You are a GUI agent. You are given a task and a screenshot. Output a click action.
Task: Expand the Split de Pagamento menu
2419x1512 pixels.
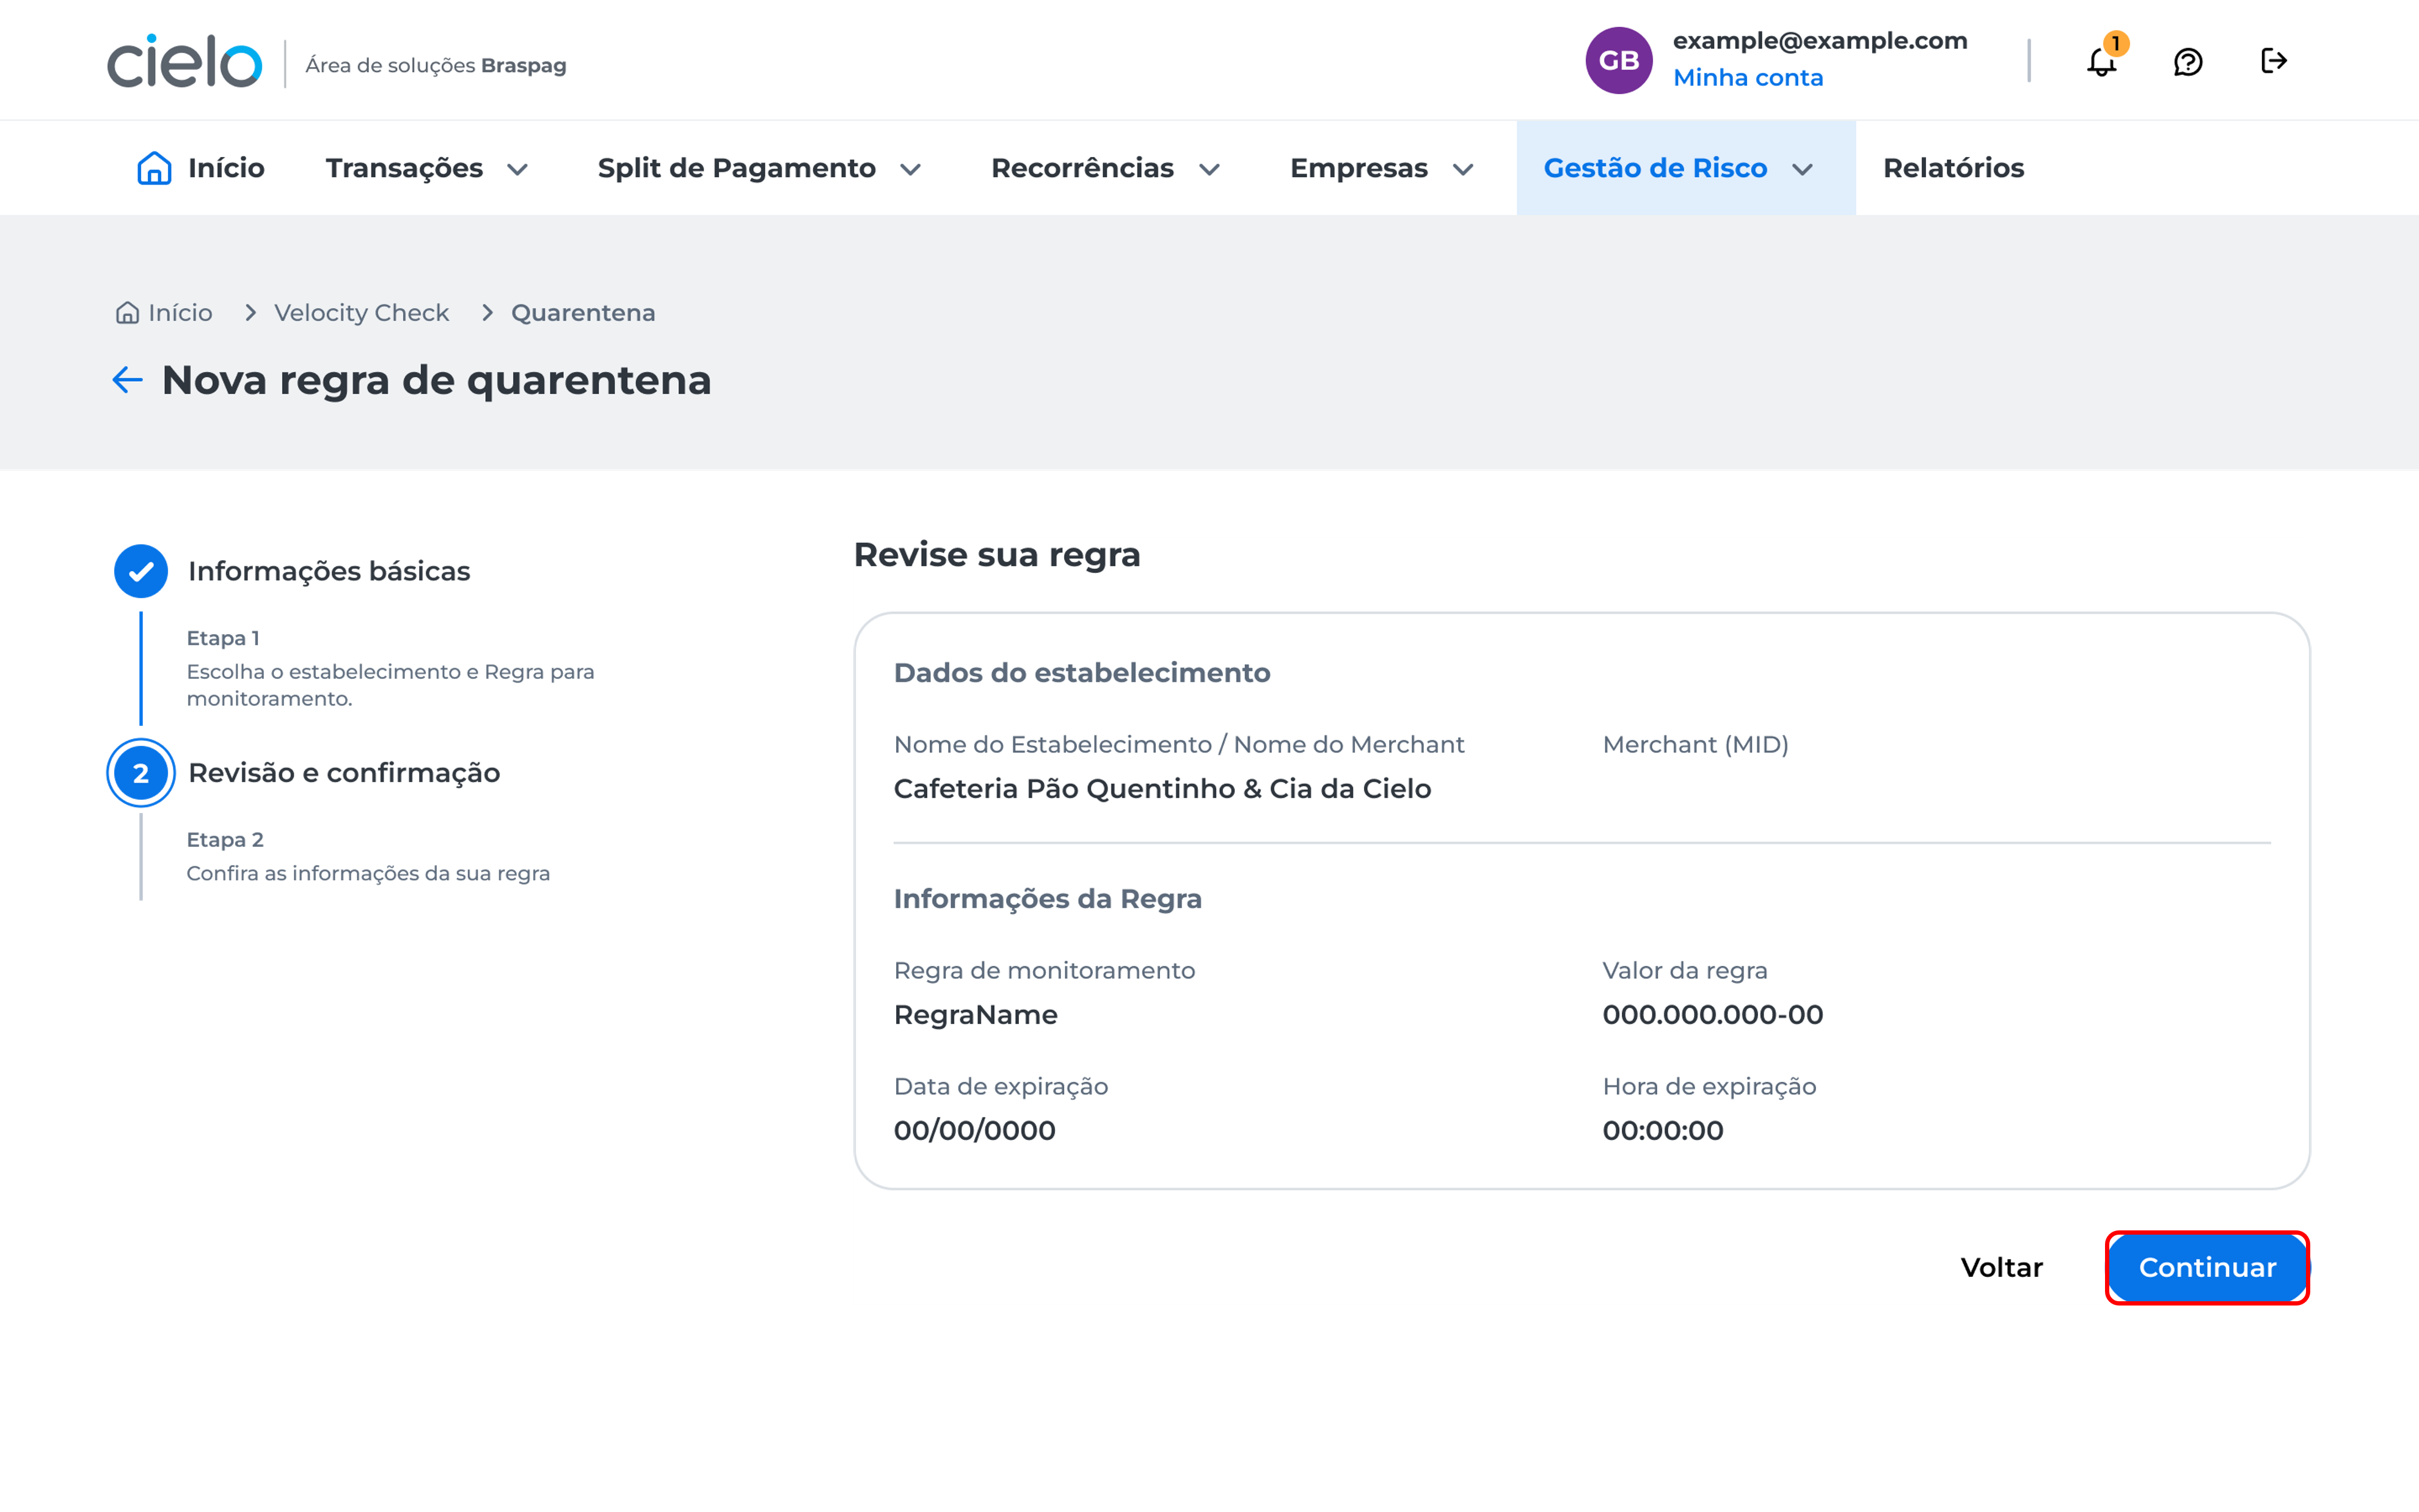[x=759, y=168]
